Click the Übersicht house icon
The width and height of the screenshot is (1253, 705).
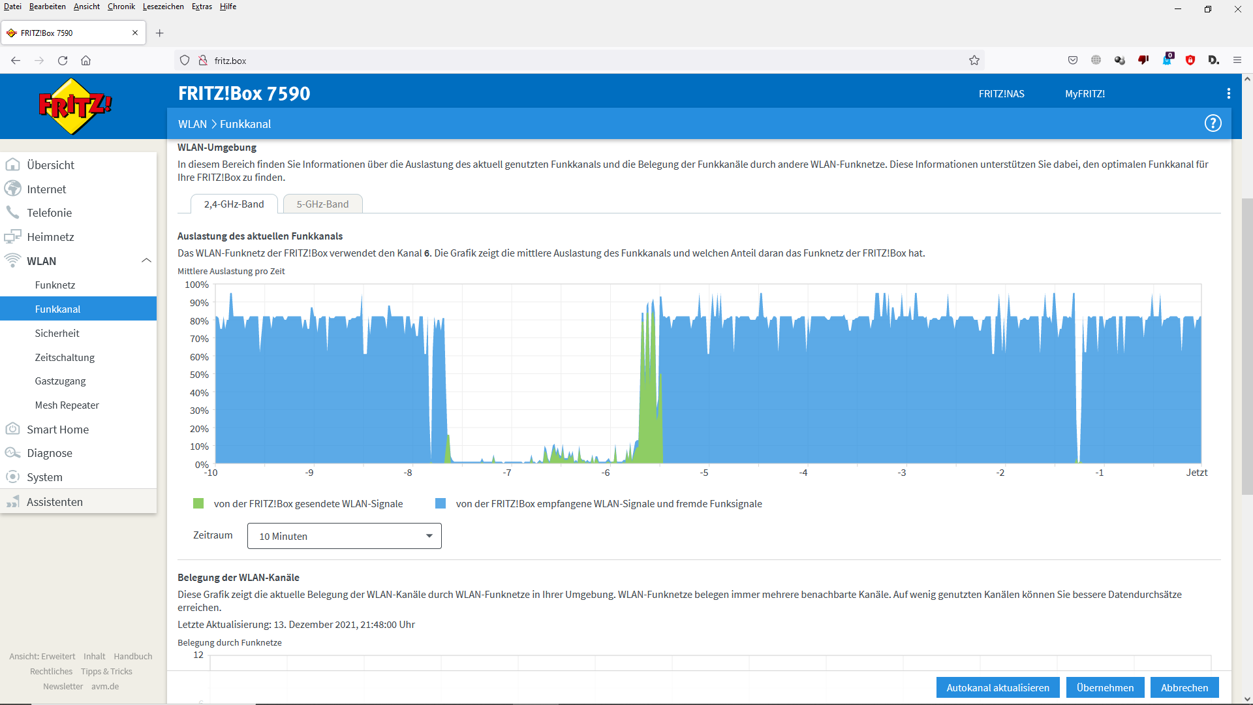pyautogui.click(x=12, y=164)
